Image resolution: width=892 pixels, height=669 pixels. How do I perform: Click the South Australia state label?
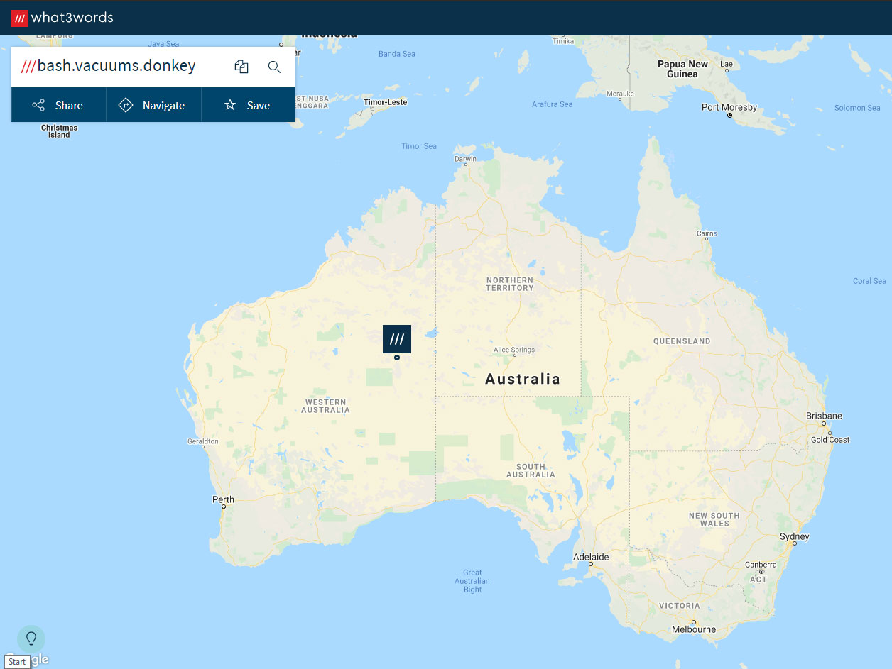click(531, 470)
